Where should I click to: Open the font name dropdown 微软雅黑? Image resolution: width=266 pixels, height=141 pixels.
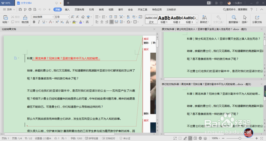pos(53,17)
